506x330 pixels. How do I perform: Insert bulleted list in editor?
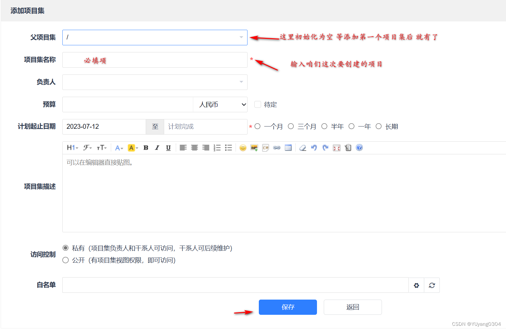[x=228, y=148]
